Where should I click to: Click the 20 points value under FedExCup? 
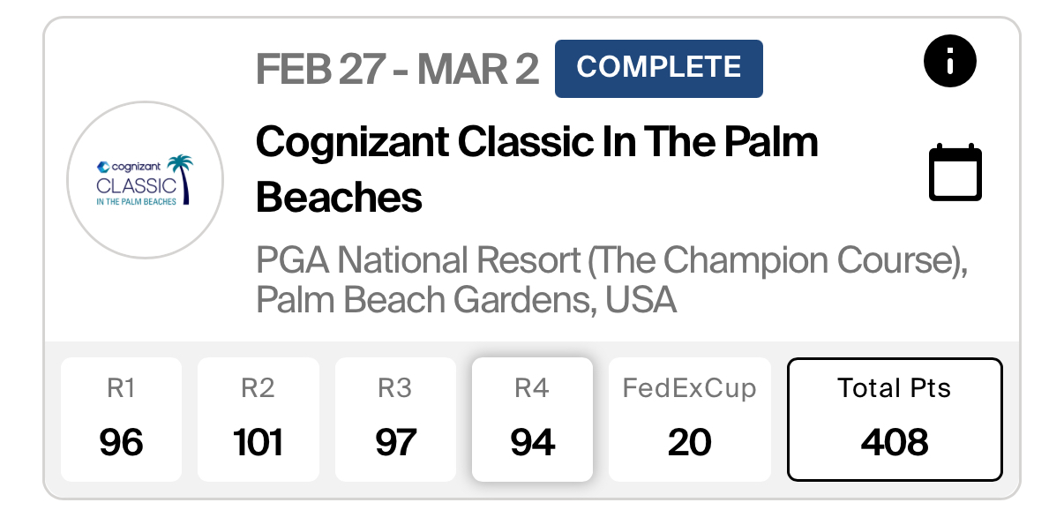point(690,441)
